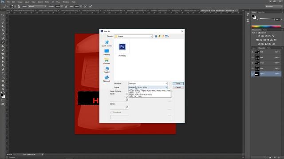Open the Essentials workspace switcher
284x159 pixels.
[274, 7]
